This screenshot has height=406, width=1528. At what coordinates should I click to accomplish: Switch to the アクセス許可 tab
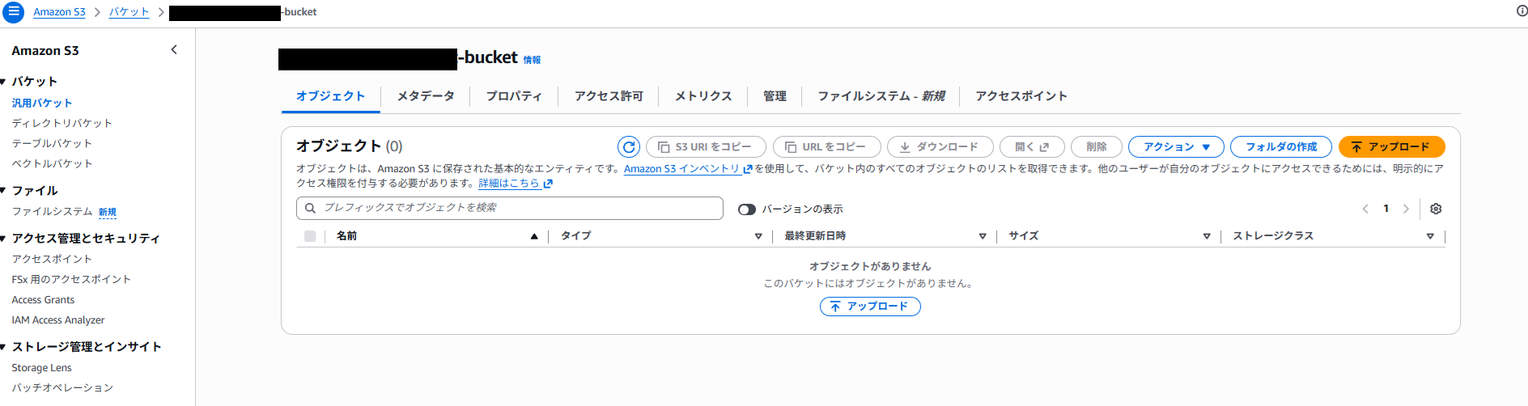click(x=609, y=96)
